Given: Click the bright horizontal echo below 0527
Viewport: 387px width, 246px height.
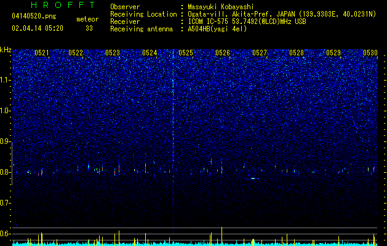Looking at the screenshot, I should pos(253,178).
